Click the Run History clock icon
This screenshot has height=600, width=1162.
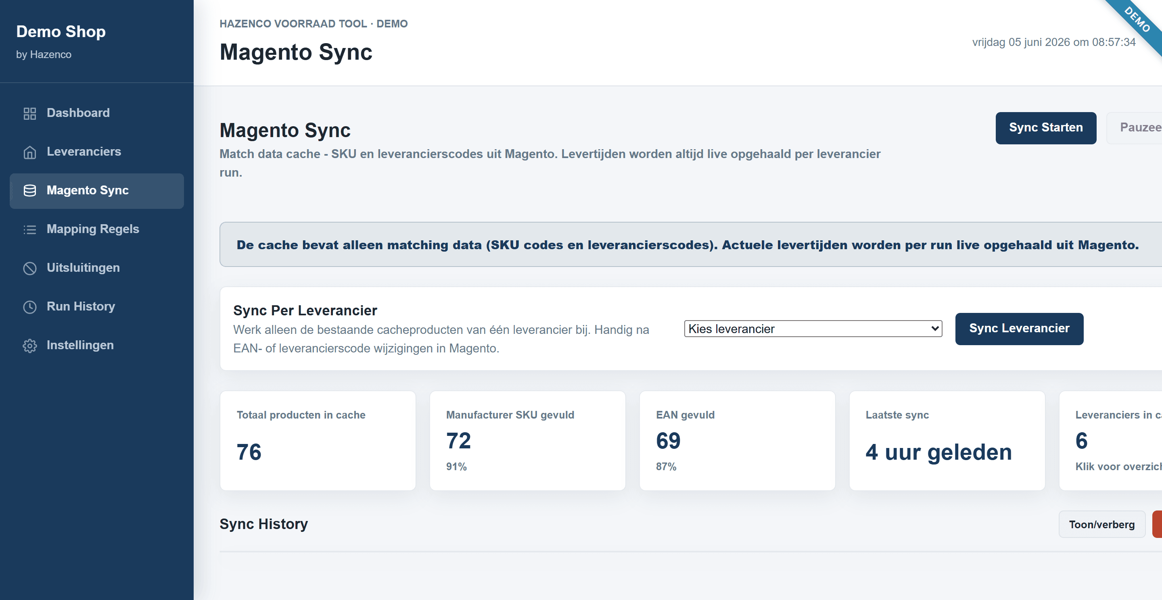coord(30,307)
